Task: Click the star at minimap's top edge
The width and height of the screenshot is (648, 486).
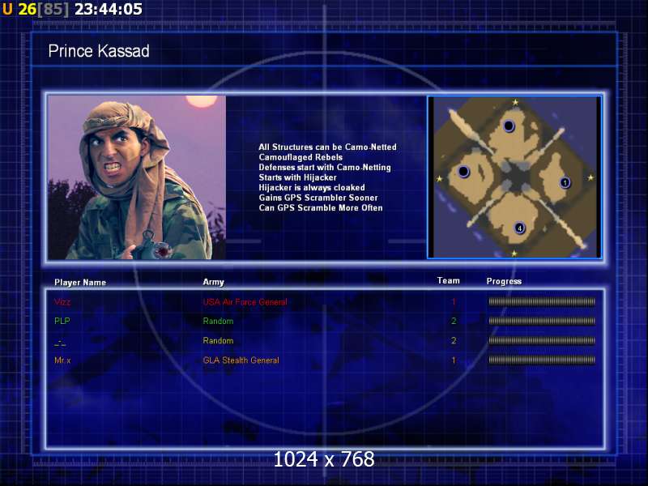Action: pos(515,102)
